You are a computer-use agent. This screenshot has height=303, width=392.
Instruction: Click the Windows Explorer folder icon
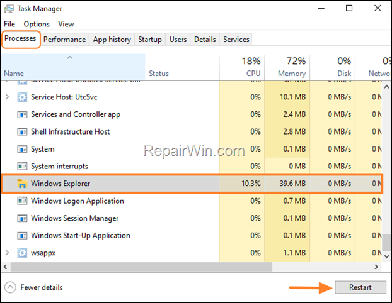point(22,184)
